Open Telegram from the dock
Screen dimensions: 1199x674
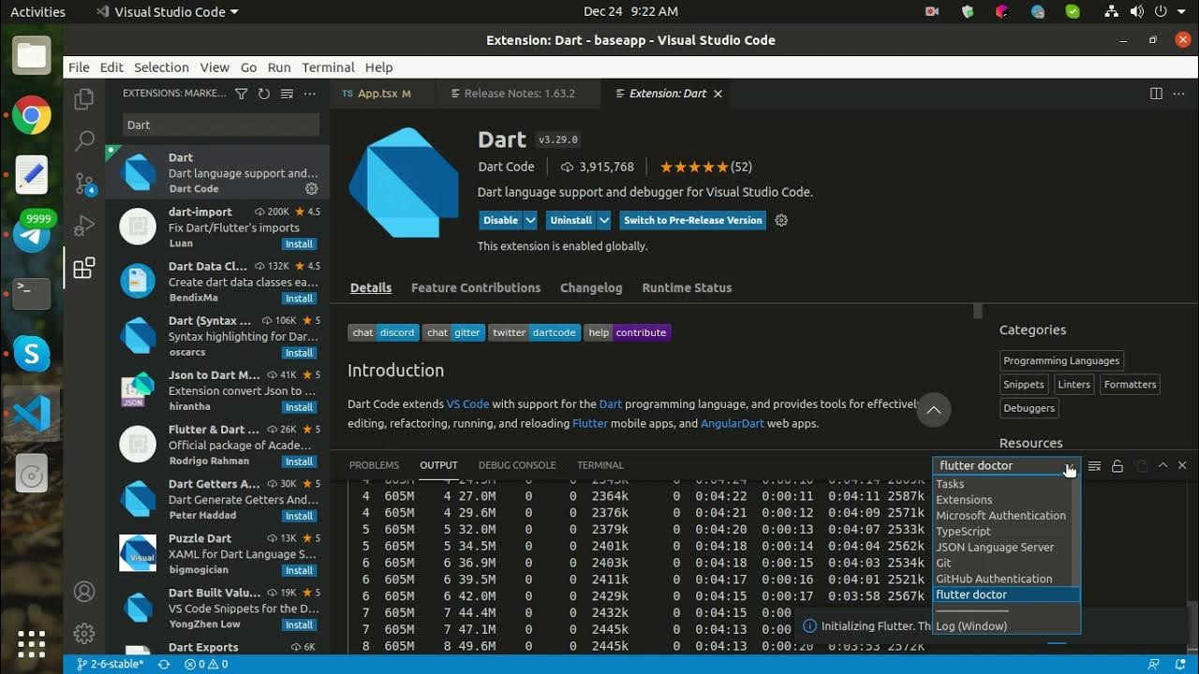[32, 234]
